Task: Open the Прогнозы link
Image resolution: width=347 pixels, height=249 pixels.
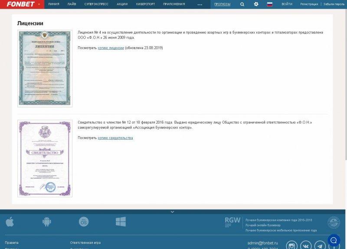Action: point(222,4)
